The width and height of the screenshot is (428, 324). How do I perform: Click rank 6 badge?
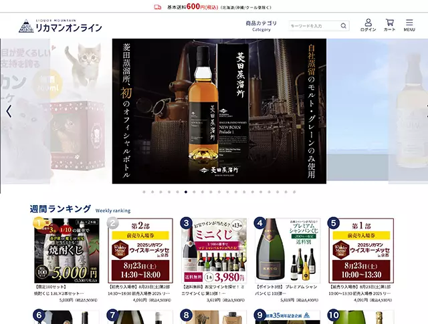pos(39,315)
